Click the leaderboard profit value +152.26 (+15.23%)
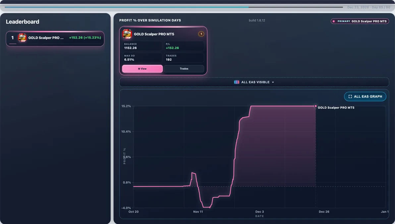 coord(85,37)
